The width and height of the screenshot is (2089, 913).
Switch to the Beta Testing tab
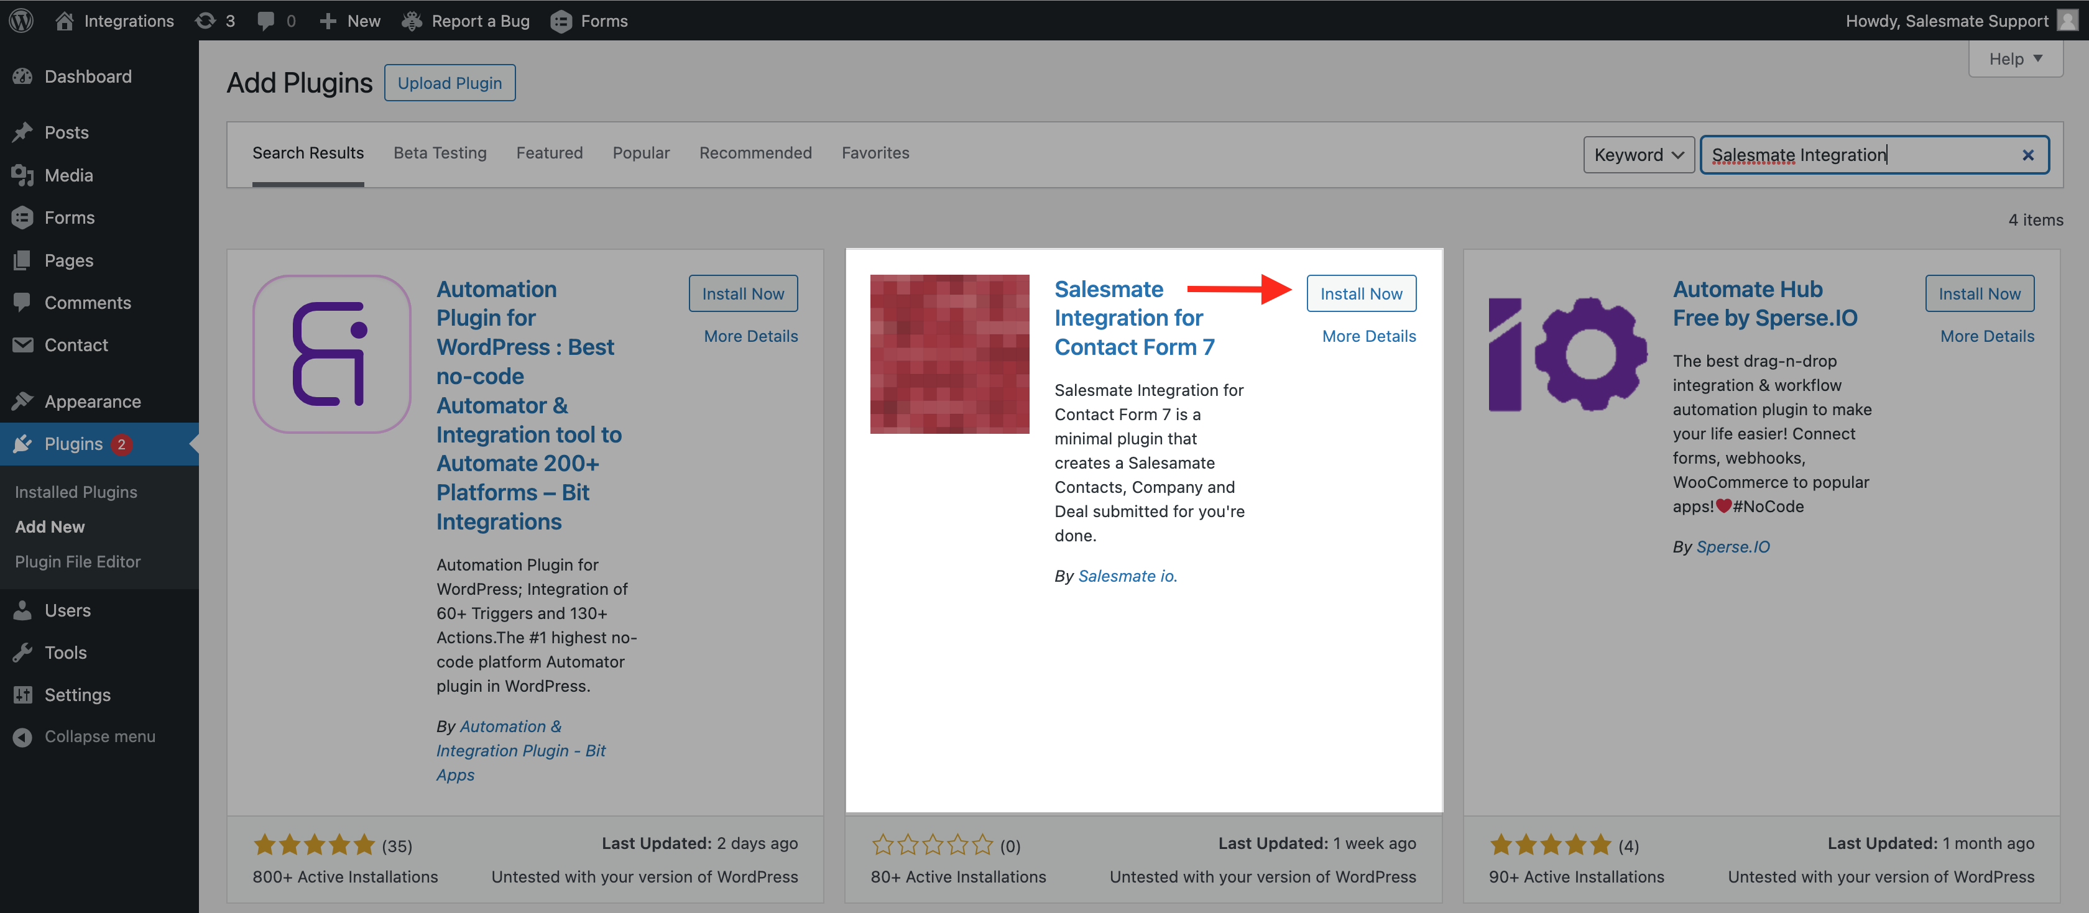tap(440, 154)
